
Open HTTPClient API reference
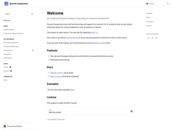[8, 58]
